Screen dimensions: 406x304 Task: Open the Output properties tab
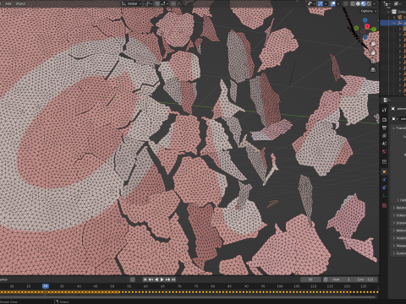click(x=384, y=128)
